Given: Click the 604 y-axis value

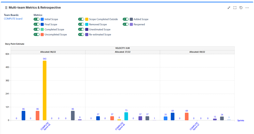Looking at the screenshot, I should (x=7, y=54).
